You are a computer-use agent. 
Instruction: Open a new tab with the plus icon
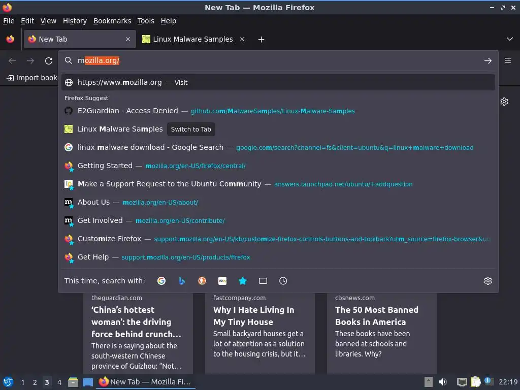(x=261, y=40)
